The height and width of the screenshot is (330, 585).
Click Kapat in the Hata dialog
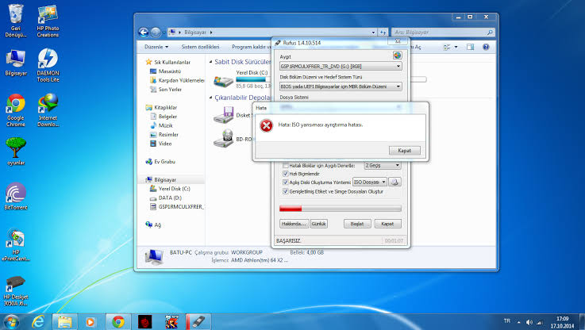[x=405, y=150]
